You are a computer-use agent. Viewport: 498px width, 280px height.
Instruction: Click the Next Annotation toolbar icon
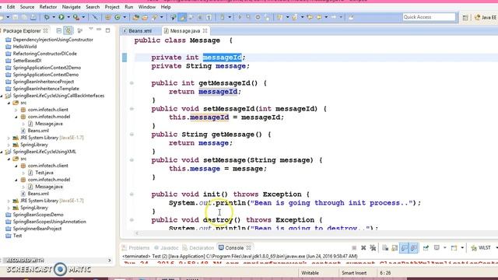pyautogui.click(x=280, y=17)
